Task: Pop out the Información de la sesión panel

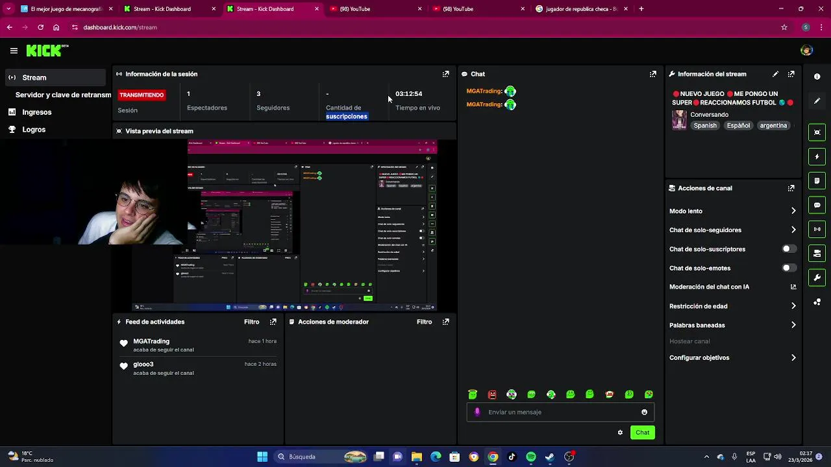Action: (445, 74)
